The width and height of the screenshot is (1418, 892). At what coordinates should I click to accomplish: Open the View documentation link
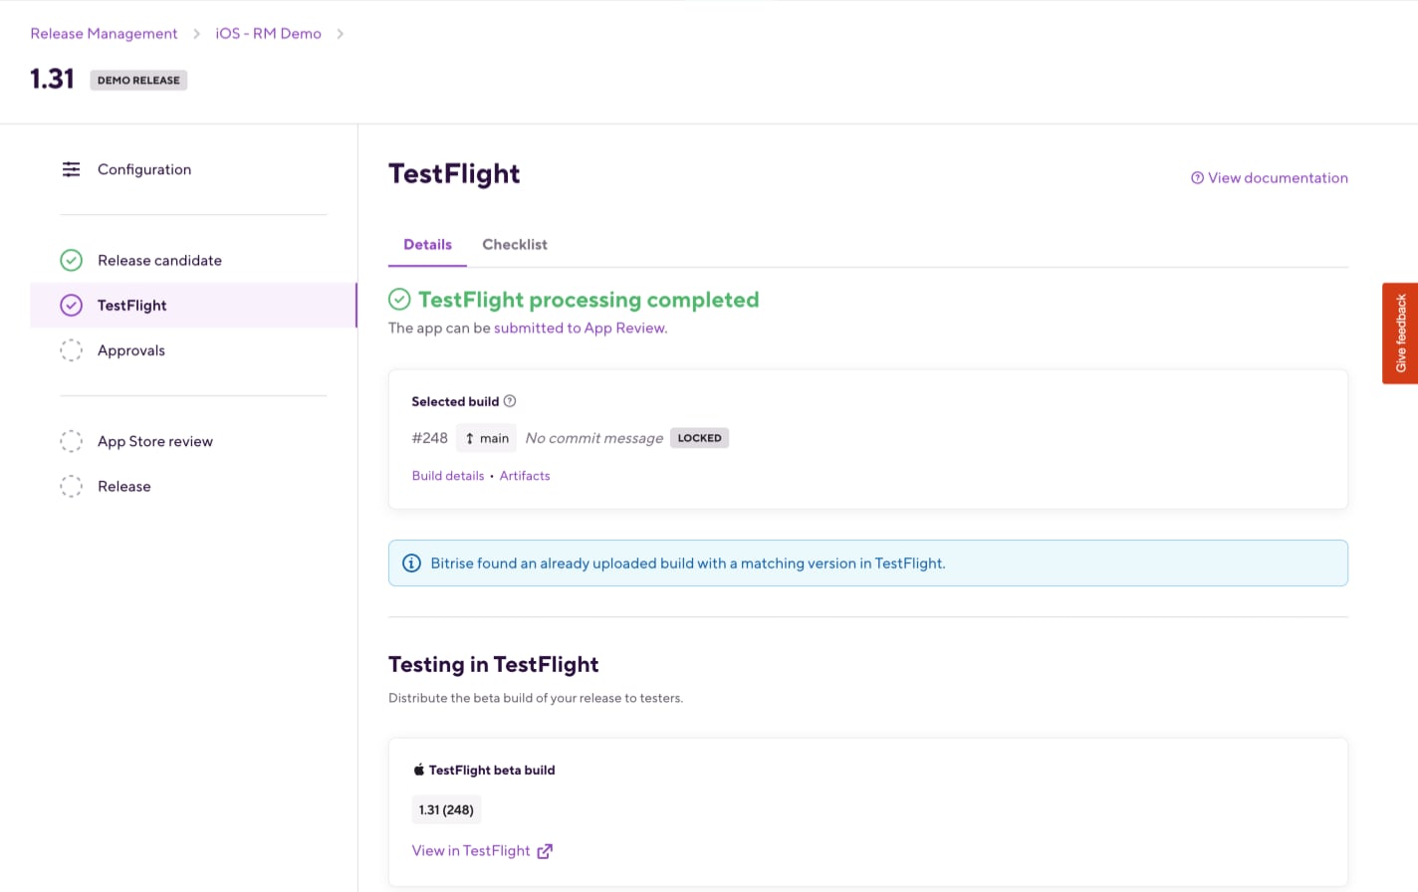[x=1270, y=178]
